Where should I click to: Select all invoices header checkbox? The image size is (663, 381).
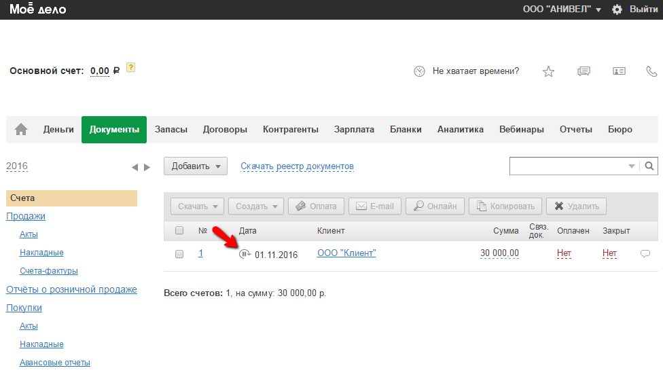pos(179,230)
